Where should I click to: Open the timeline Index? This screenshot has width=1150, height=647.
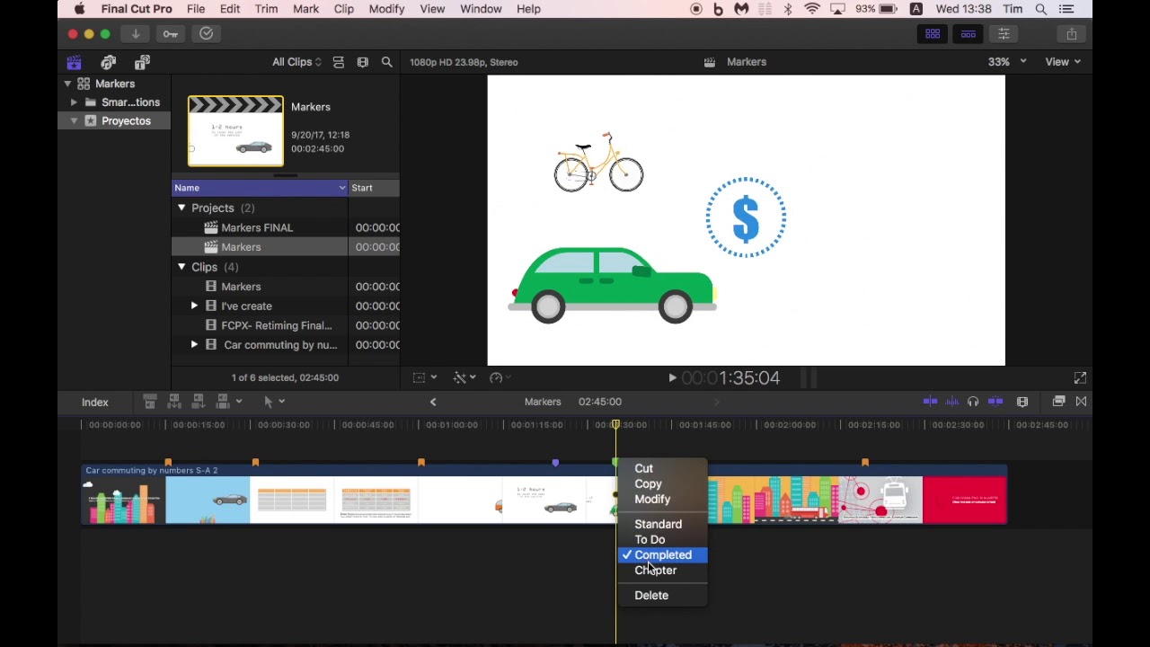[x=95, y=403]
